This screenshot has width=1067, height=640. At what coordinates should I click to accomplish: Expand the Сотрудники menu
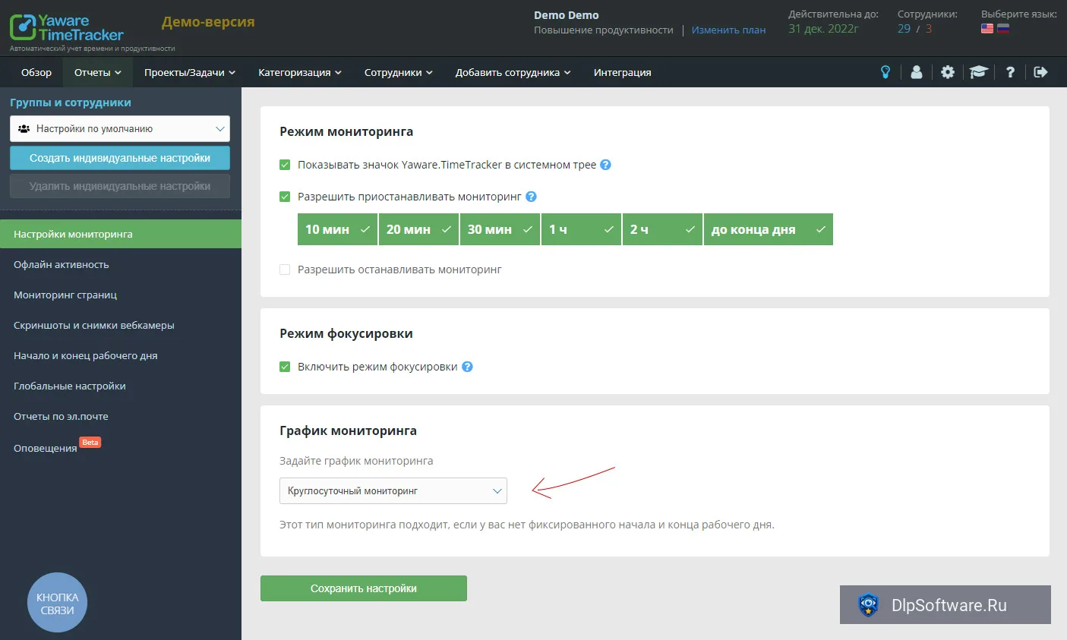(x=399, y=72)
